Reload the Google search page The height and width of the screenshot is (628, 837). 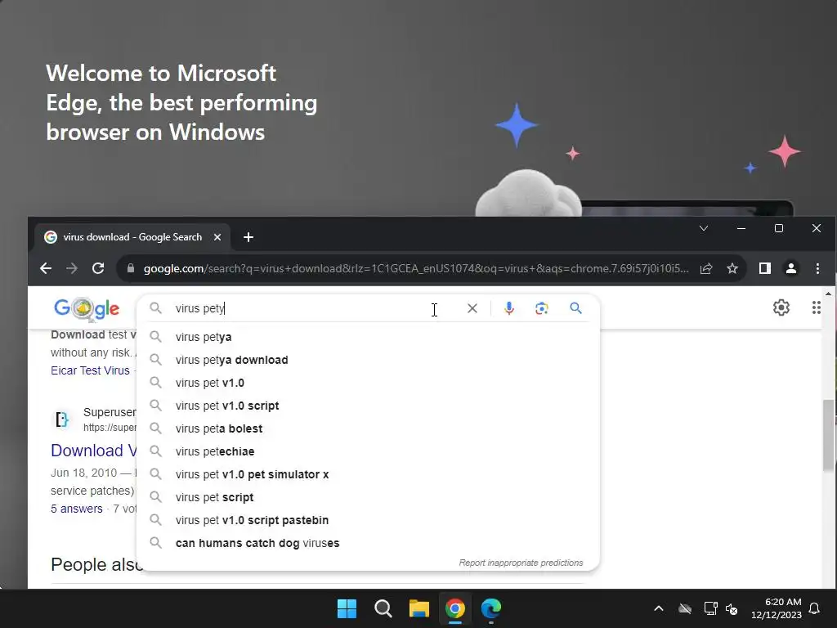pos(98,268)
